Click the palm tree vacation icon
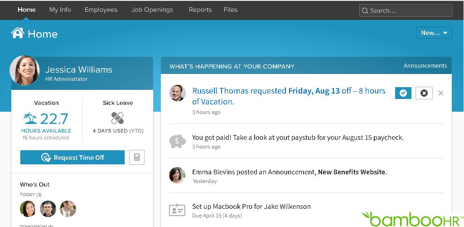The height and width of the screenshot is (227, 464). 30,118
